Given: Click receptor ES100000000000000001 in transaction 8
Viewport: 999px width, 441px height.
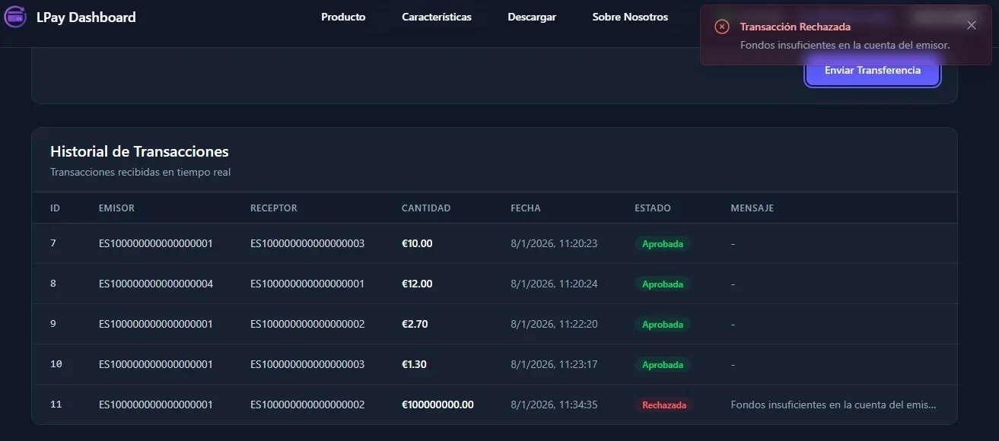Looking at the screenshot, I should point(307,284).
